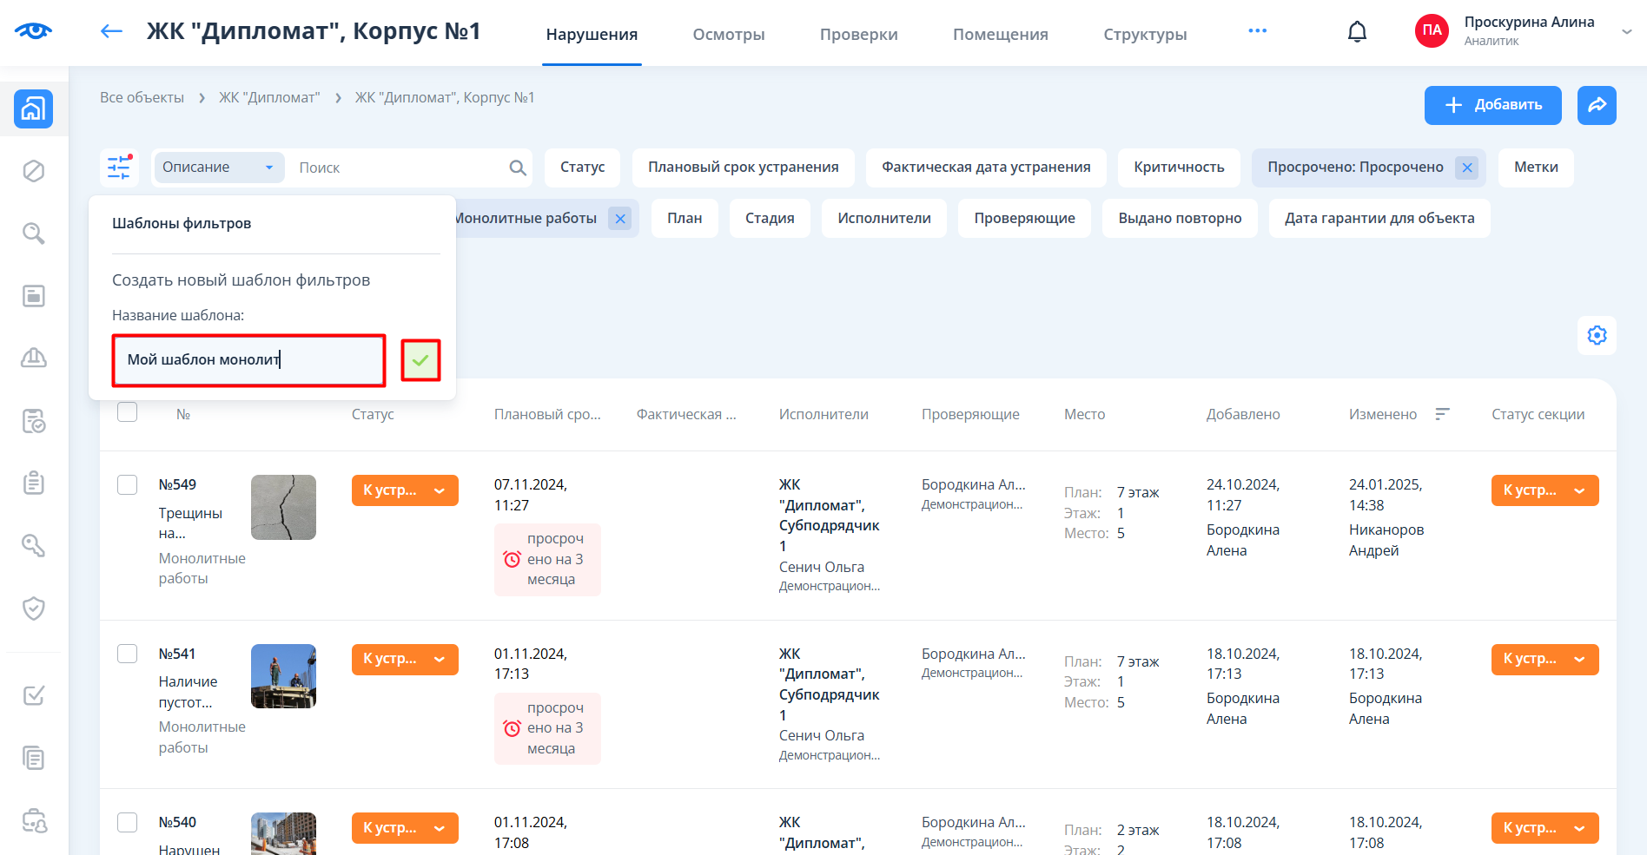The image size is (1647, 855).
Task: Click the template name input field
Action: coord(248,360)
